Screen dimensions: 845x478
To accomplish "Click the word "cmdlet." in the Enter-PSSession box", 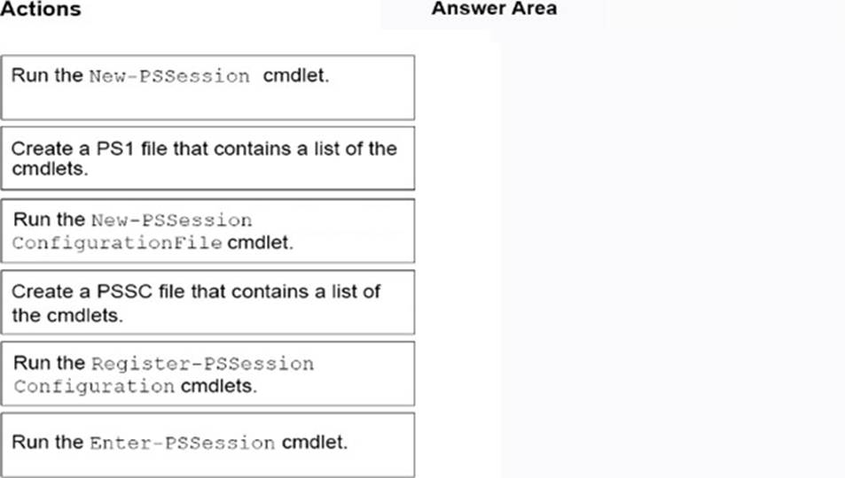I will (315, 443).
